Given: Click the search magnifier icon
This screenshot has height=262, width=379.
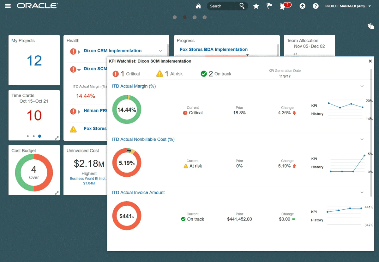Looking at the screenshot, I should (x=242, y=6).
